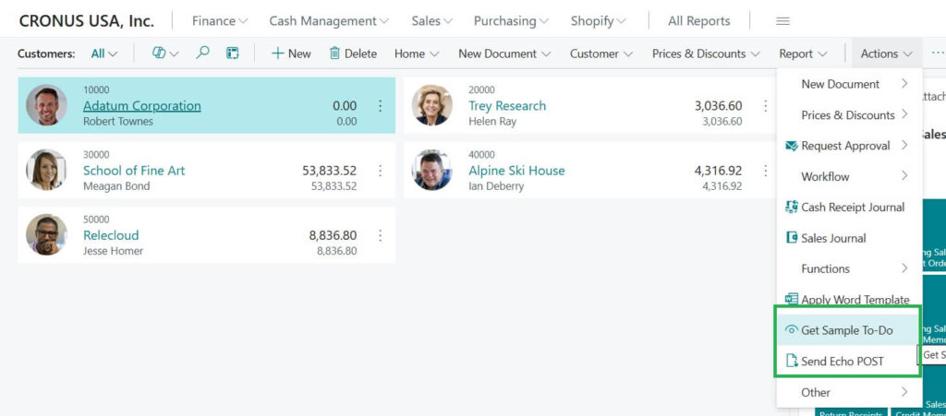Click Helen Ray profile photo

[x=432, y=105]
